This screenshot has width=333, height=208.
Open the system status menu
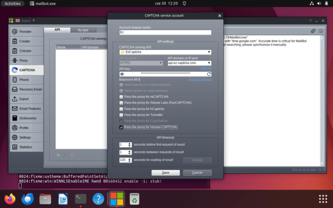point(319,3)
